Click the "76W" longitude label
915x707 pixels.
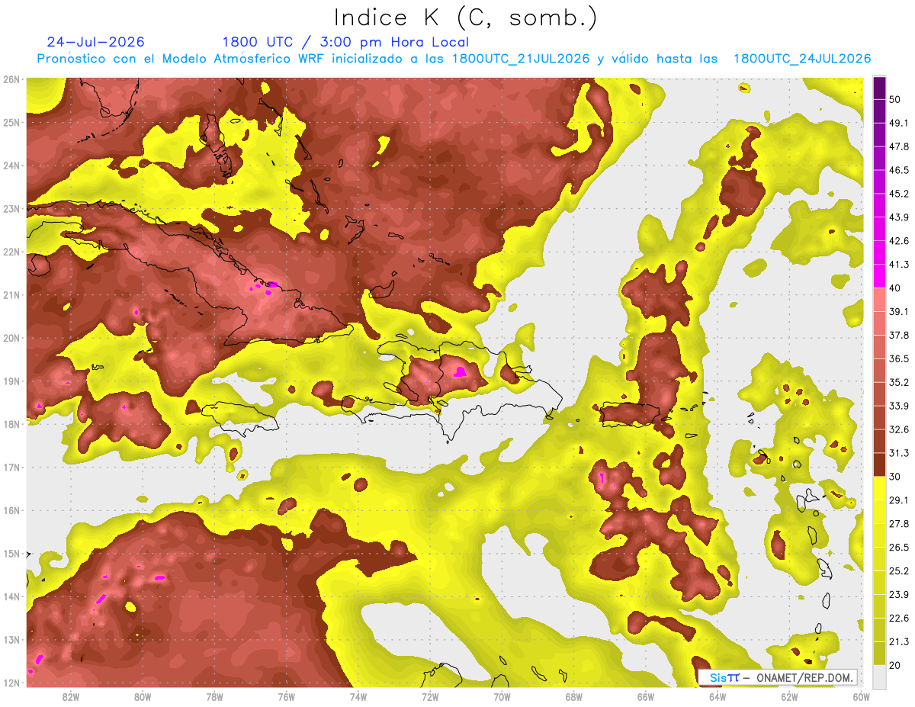[x=287, y=696]
